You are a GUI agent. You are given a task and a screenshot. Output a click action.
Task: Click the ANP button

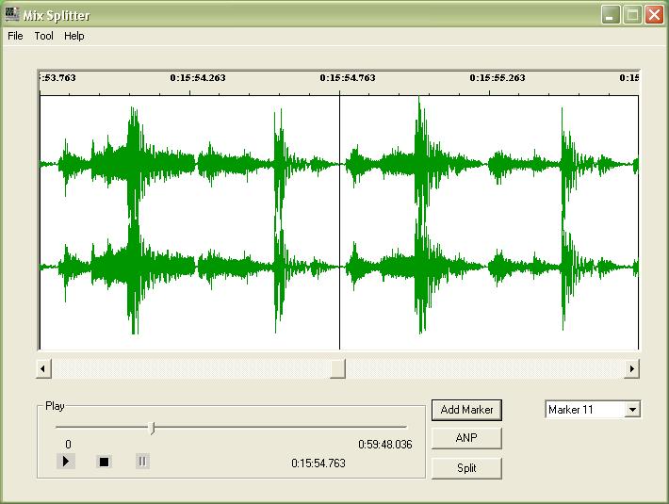(466, 438)
